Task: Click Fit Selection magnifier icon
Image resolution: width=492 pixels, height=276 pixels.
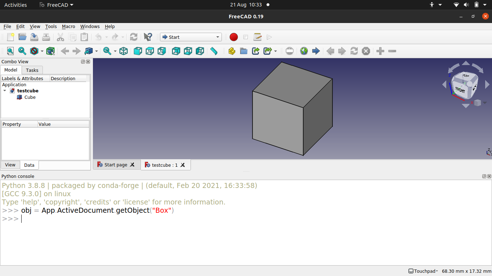Action: tap(22, 51)
